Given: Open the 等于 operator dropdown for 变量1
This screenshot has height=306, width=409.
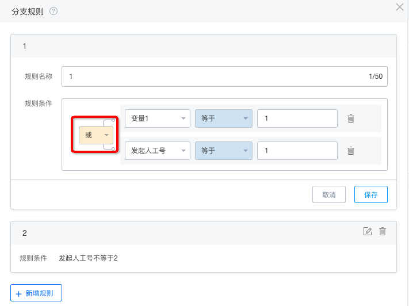Looking at the screenshot, I should [224, 118].
